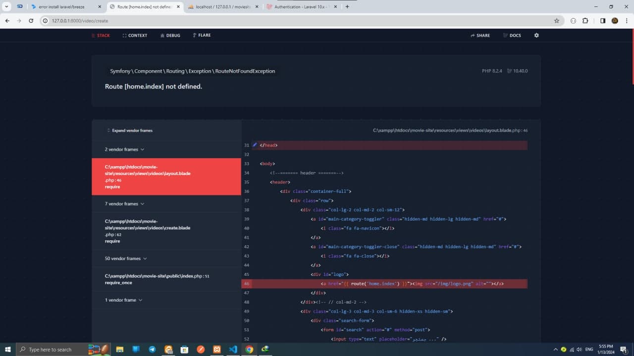Open the clock showing 5:55 PM
This screenshot has width=634, height=356.
[606, 350]
